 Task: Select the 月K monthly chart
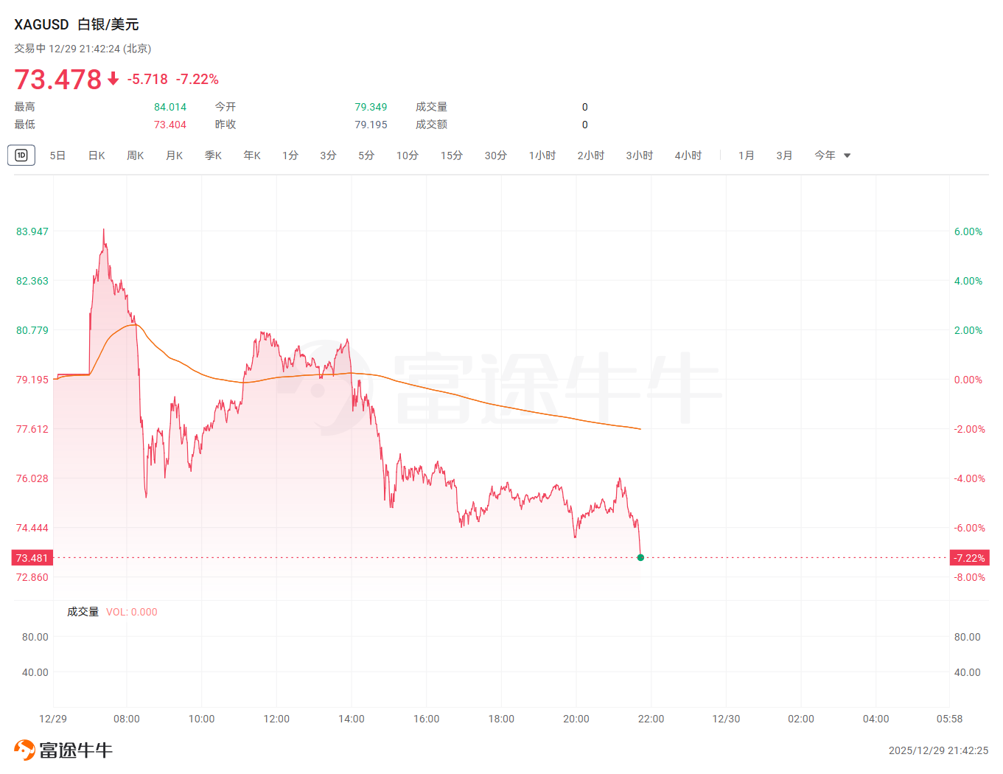175,156
